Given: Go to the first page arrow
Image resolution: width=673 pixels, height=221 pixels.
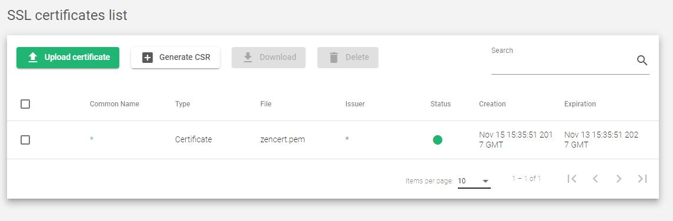Looking at the screenshot, I should pos(572,179).
